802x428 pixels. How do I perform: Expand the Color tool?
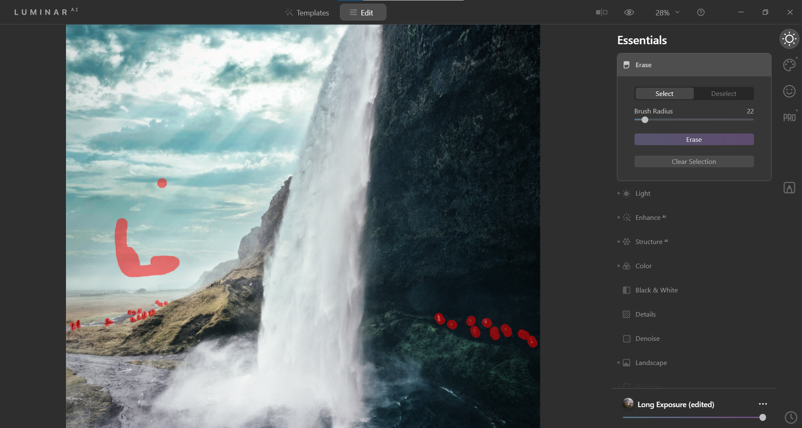(x=694, y=266)
